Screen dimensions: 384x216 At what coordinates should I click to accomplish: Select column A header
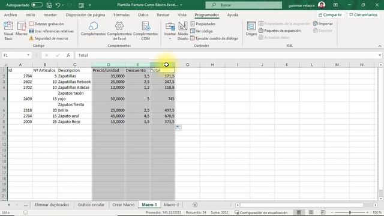(20, 65)
